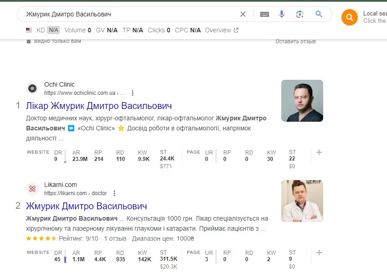Click the Ochi Clinic site name
This screenshot has height=279, width=387.
(x=59, y=84)
